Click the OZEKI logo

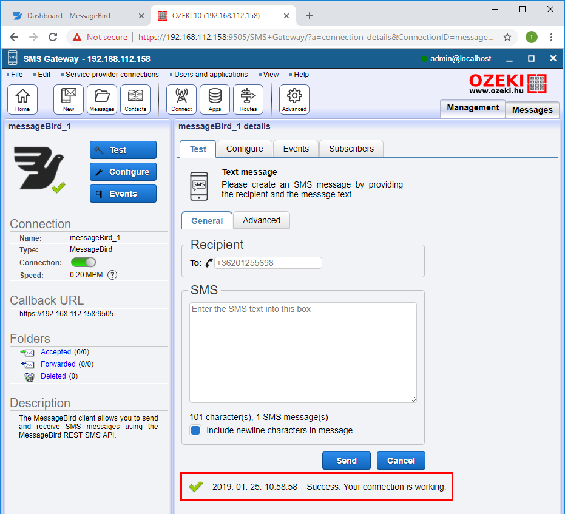coord(508,84)
